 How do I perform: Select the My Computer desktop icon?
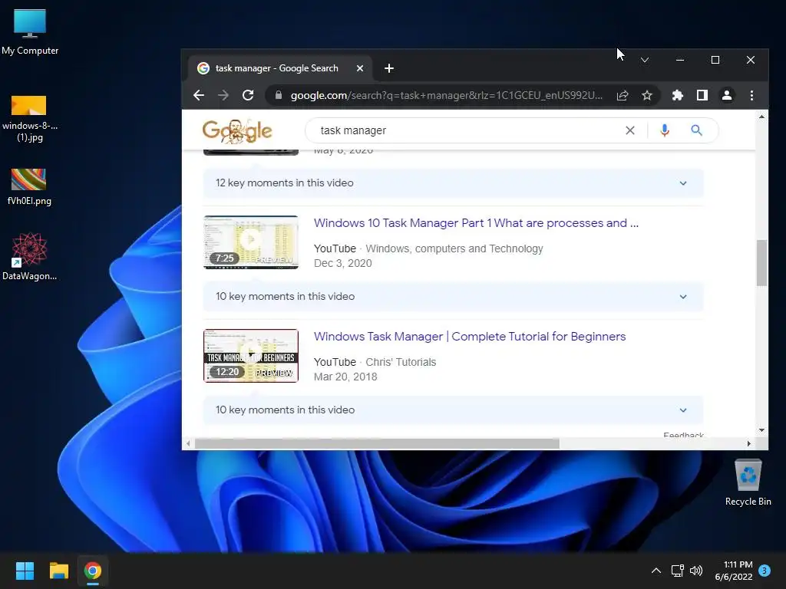30,31
